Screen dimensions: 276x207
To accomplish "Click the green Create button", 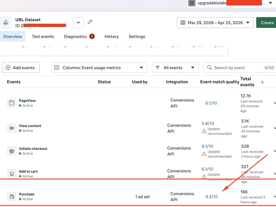I will [266, 23].
